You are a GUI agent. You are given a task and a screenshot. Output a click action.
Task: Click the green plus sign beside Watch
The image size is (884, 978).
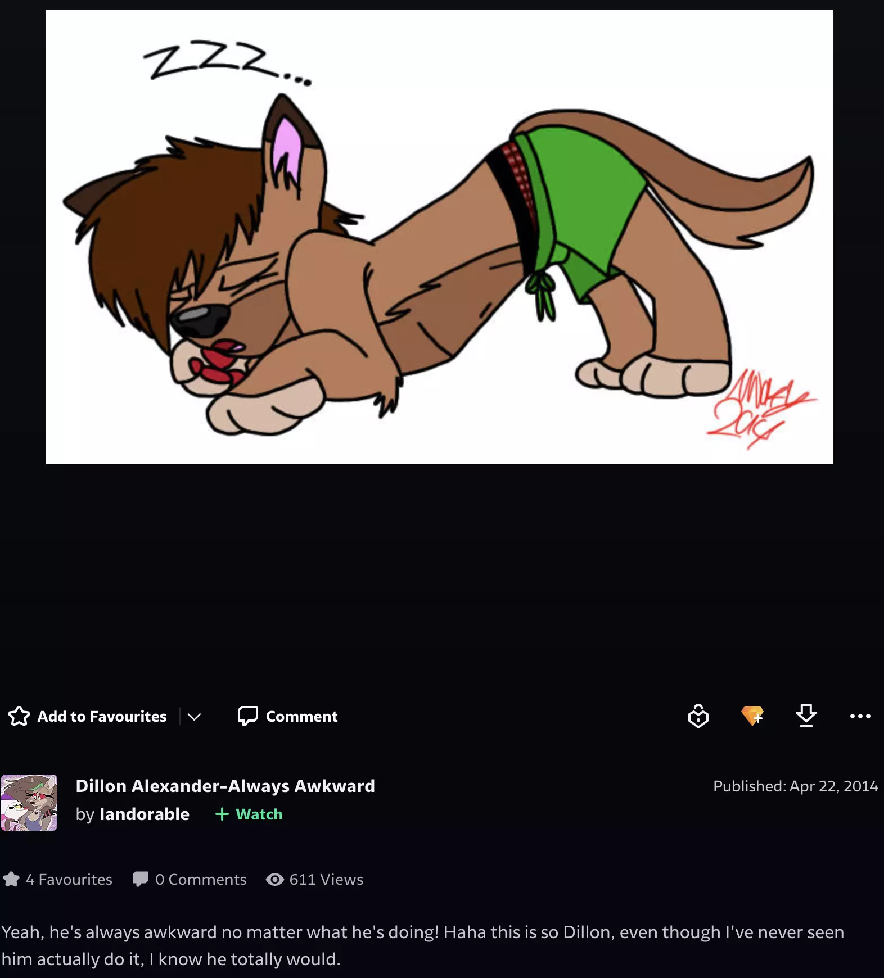[x=222, y=814]
